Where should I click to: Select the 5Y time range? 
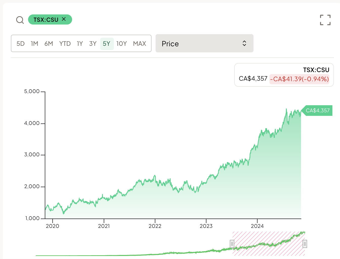[x=107, y=44]
